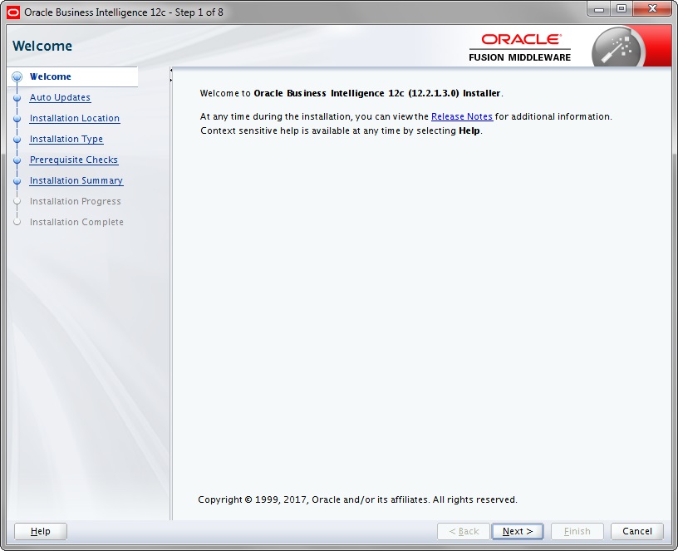Select the Welcome step in sidebar
The height and width of the screenshot is (551, 678).
tap(51, 76)
